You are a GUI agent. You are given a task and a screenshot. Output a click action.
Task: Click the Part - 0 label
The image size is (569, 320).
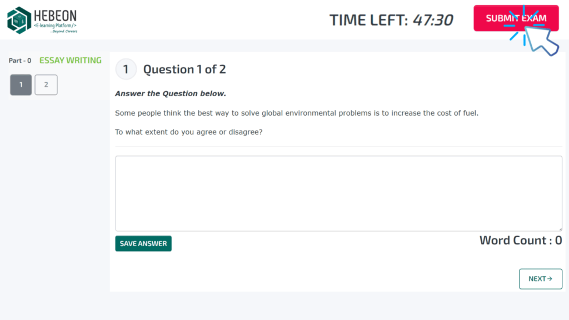click(20, 61)
